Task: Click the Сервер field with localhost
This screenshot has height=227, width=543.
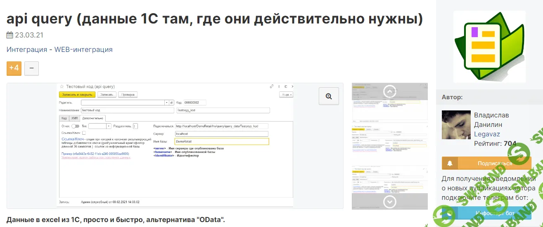Action: tap(221, 134)
